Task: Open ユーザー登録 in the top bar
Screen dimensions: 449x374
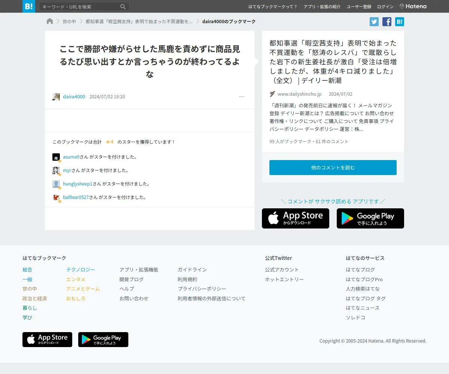Action: pyautogui.click(x=359, y=7)
